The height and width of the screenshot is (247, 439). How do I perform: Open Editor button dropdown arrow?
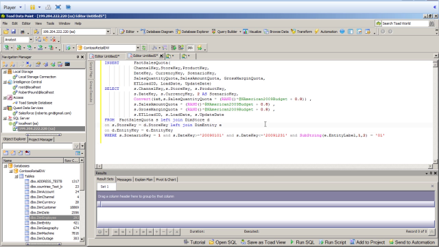(x=137, y=32)
